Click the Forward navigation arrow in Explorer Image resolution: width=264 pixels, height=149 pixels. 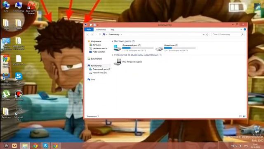(92, 34)
